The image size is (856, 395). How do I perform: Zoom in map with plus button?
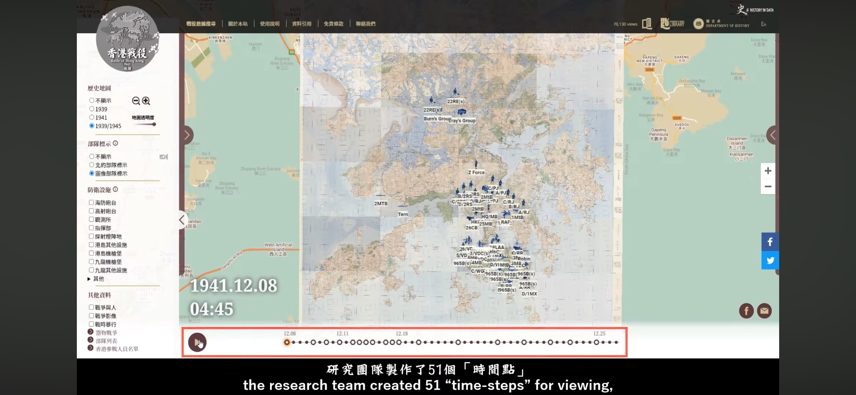[768, 171]
